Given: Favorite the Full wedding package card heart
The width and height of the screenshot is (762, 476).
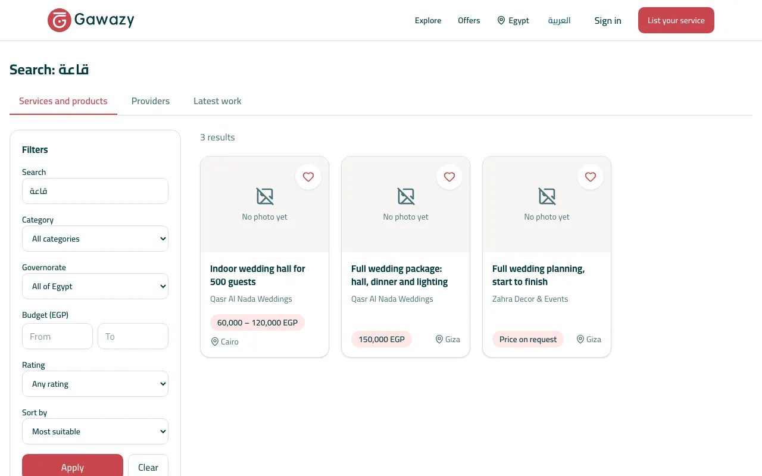Looking at the screenshot, I should 449,177.
